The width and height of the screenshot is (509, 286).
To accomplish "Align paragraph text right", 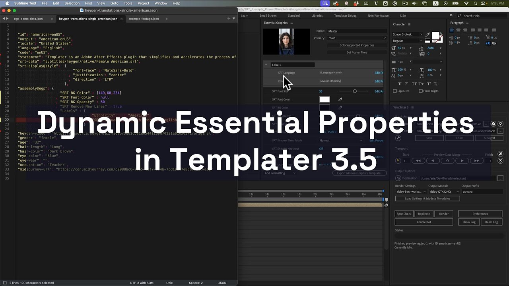I will 464,31.
